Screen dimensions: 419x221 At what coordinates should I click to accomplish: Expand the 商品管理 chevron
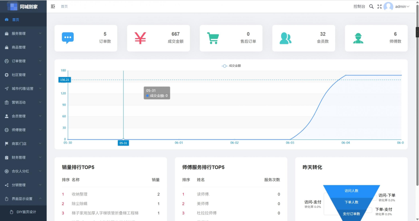click(x=40, y=47)
